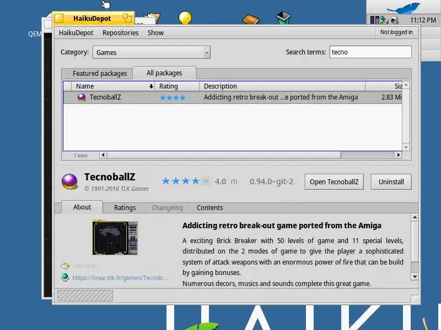The height and width of the screenshot is (330, 441).
Task: Click the email envelope icon under the screenshot
Action: (65, 266)
